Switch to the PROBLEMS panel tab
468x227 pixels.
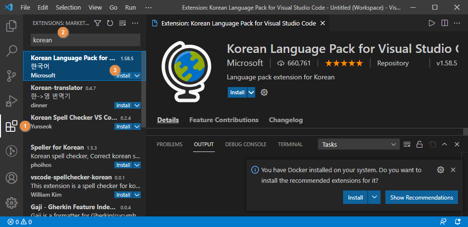point(170,145)
